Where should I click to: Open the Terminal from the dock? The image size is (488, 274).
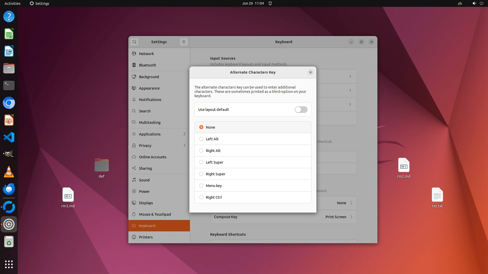[9, 85]
